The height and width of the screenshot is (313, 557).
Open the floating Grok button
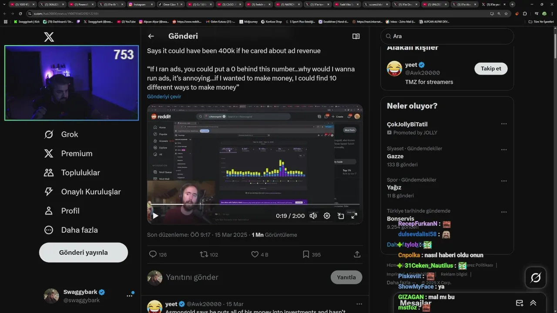click(x=536, y=277)
